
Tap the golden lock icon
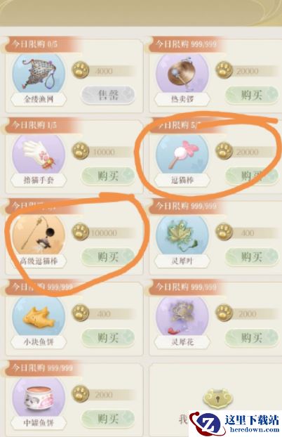pyautogui.click(x=218, y=399)
